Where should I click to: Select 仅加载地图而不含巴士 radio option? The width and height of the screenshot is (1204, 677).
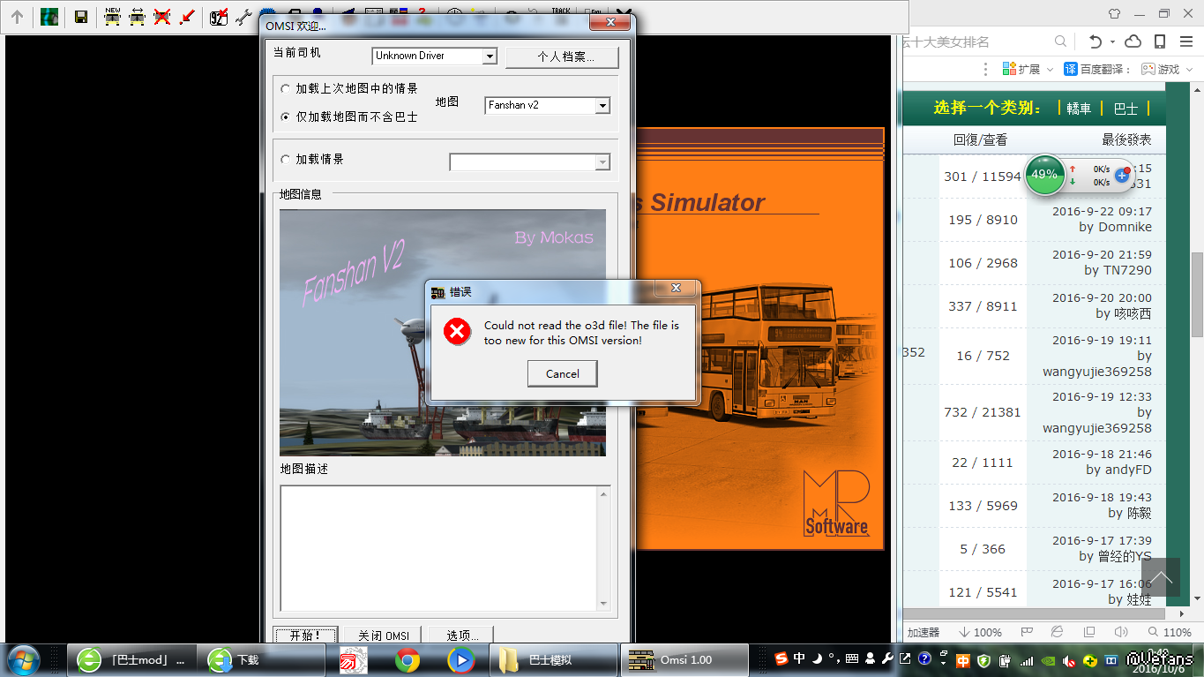pos(285,117)
